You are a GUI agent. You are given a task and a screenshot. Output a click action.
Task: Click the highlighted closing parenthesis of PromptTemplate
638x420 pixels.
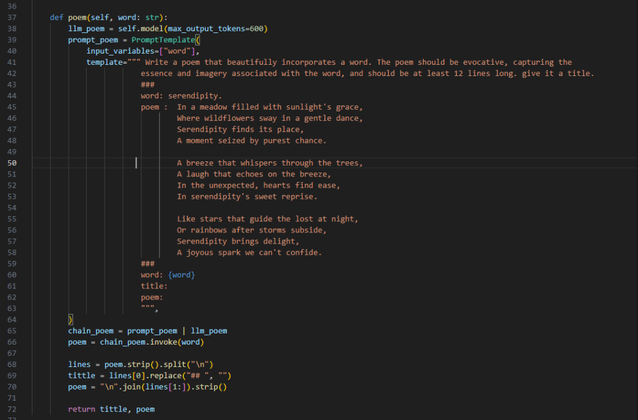tap(70, 320)
